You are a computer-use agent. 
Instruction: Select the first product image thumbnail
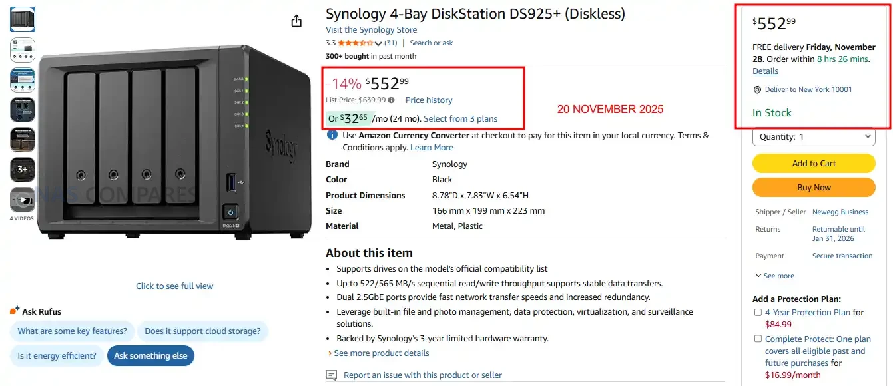point(23,19)
